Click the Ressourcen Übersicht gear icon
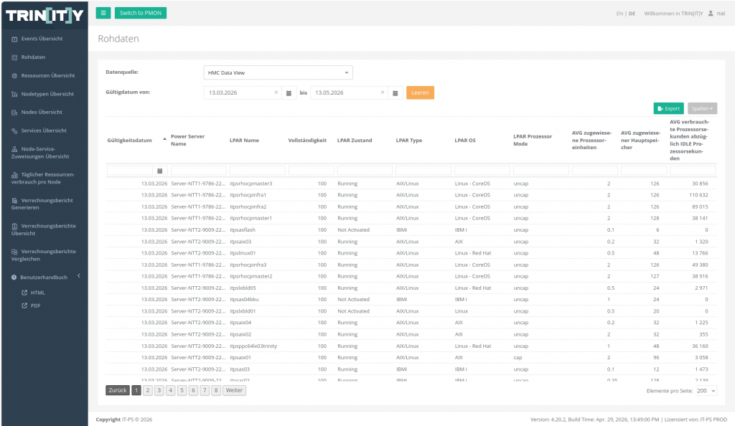This screenshot has width=735, height=426. click(x=14, y=76)
